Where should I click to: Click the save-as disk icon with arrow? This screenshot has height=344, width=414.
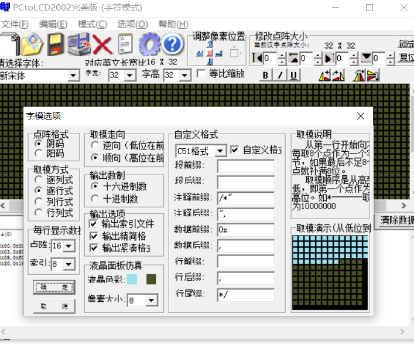[78, 44]
